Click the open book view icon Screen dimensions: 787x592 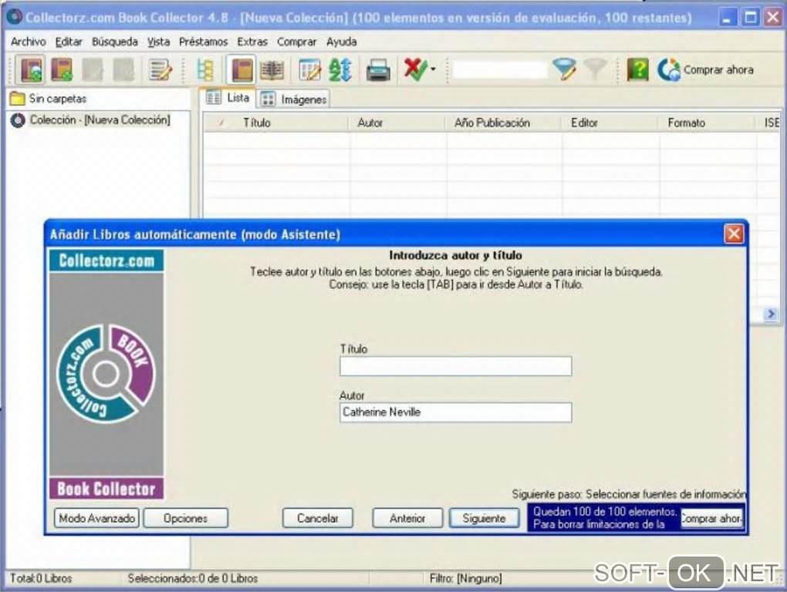(x=272, y=69)
